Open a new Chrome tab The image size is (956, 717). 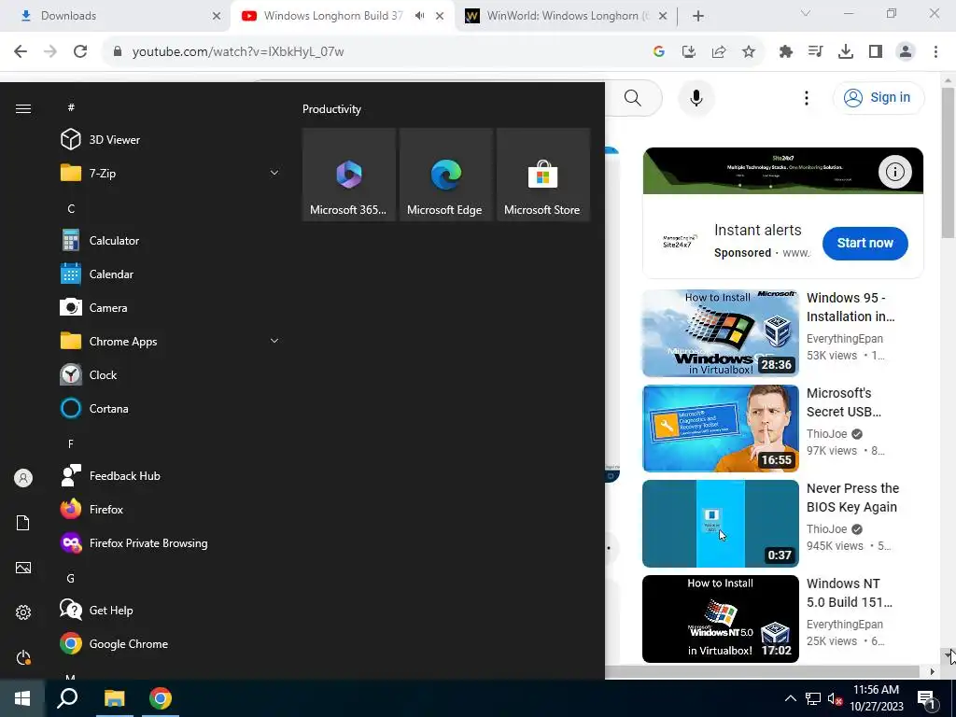(x=698, y=16)
